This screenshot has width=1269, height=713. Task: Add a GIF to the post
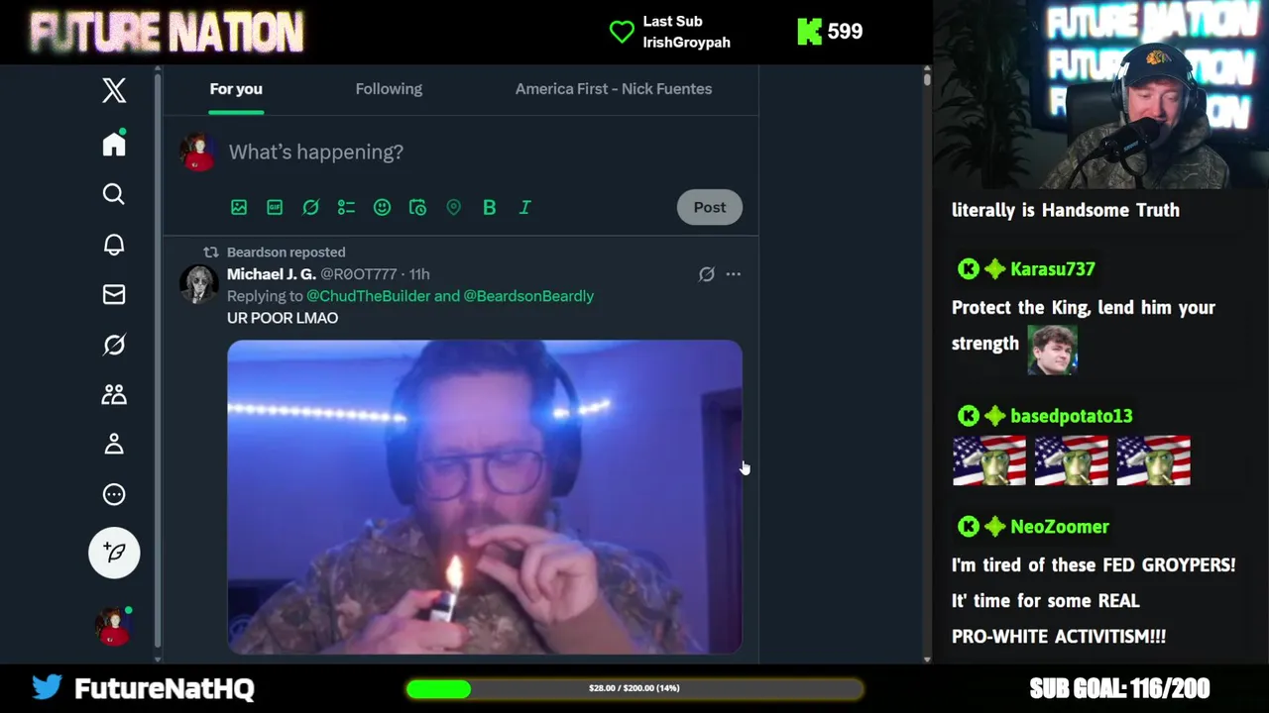pyautogui.click(x=275, y=207)
